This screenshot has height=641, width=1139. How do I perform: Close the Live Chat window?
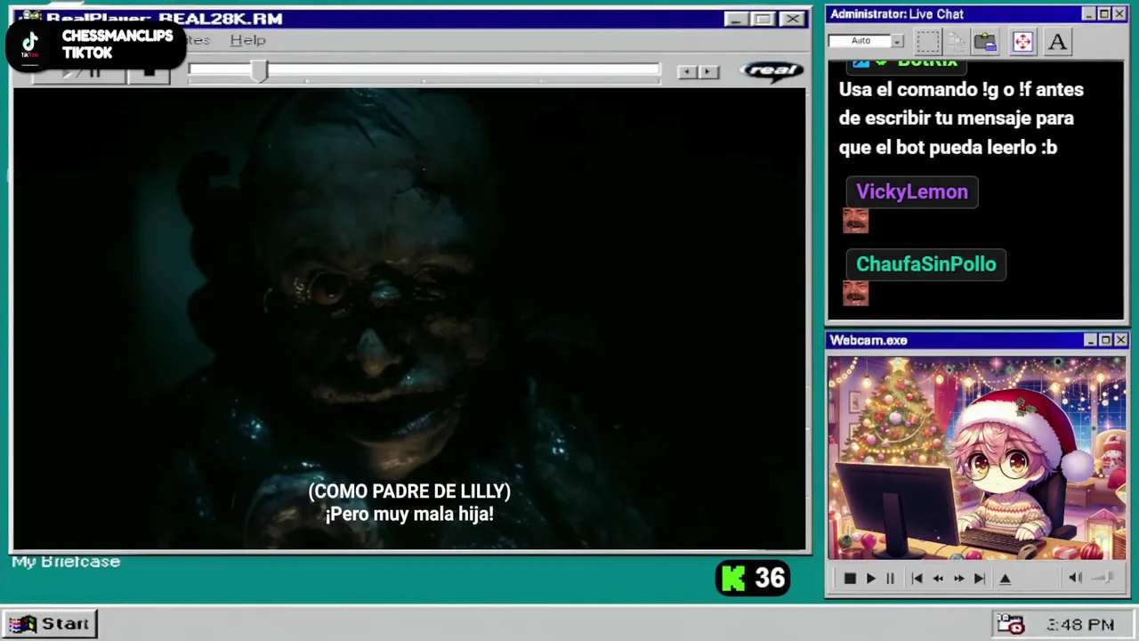(x=1119, y=14)
